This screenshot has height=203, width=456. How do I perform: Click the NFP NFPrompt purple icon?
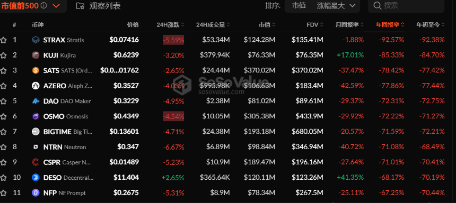click(36, 192)
